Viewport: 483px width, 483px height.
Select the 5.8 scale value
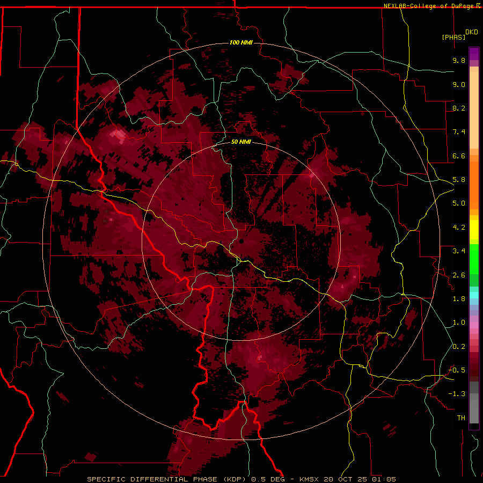click(x=459, y=180)
